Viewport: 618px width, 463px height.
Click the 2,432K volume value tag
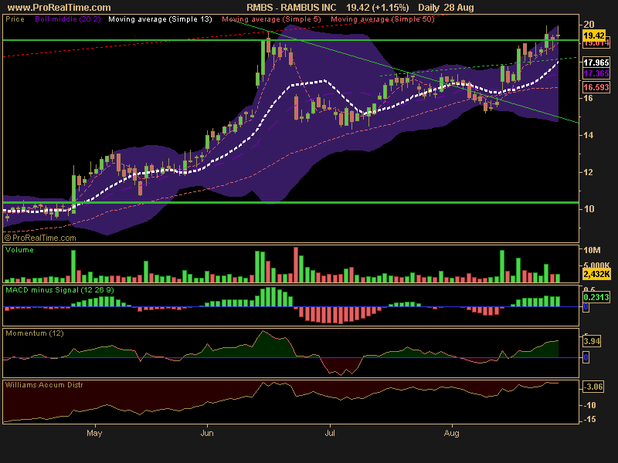(x=596, y=274)
